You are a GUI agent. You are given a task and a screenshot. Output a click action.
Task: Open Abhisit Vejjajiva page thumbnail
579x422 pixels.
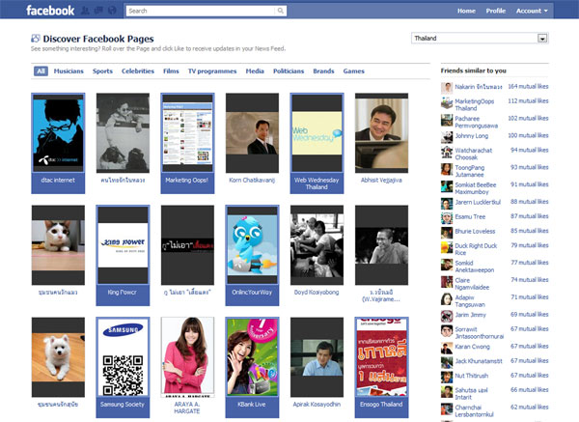click(x=381, y=133)
